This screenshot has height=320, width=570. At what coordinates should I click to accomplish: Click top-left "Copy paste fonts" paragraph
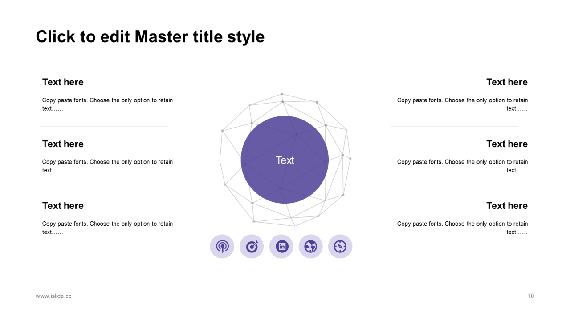(x=107, y=104)
